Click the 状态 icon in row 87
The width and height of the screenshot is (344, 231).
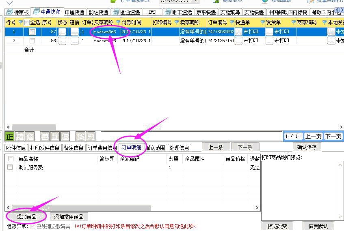62,32
